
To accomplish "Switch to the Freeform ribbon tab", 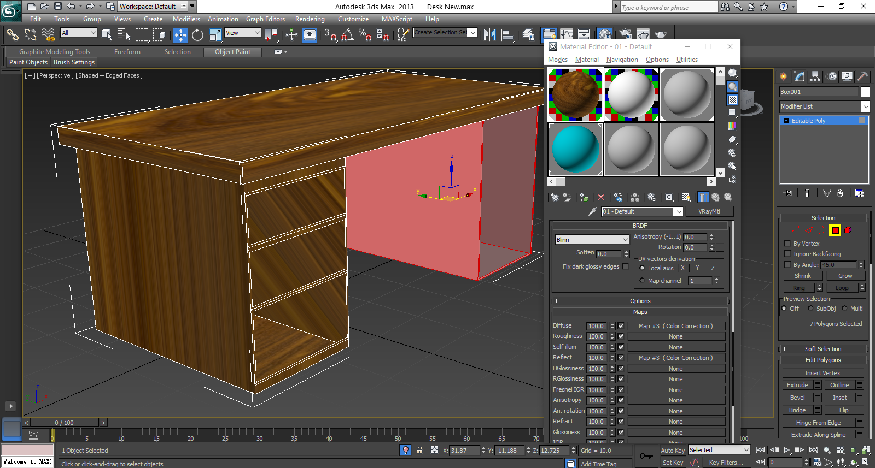I will [127, 52].
